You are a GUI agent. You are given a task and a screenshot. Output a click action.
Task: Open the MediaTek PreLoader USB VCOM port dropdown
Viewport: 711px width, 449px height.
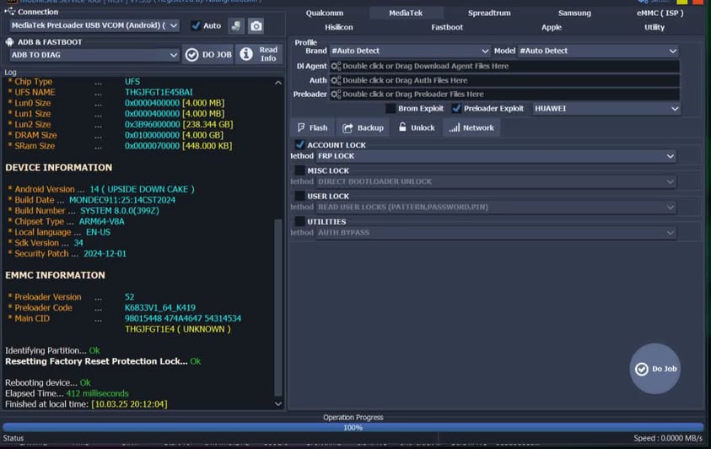[94, 25]
